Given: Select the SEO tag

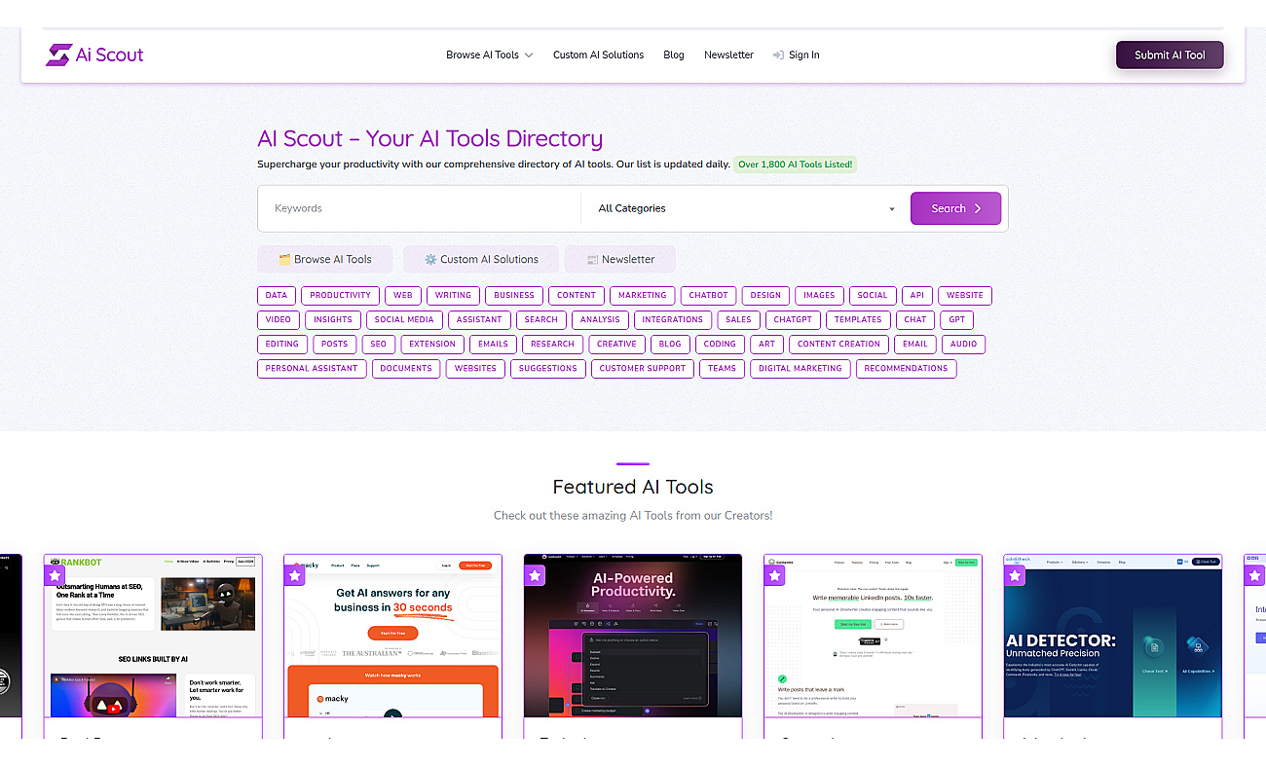Looking at the screenshot, I should point(379,344).
